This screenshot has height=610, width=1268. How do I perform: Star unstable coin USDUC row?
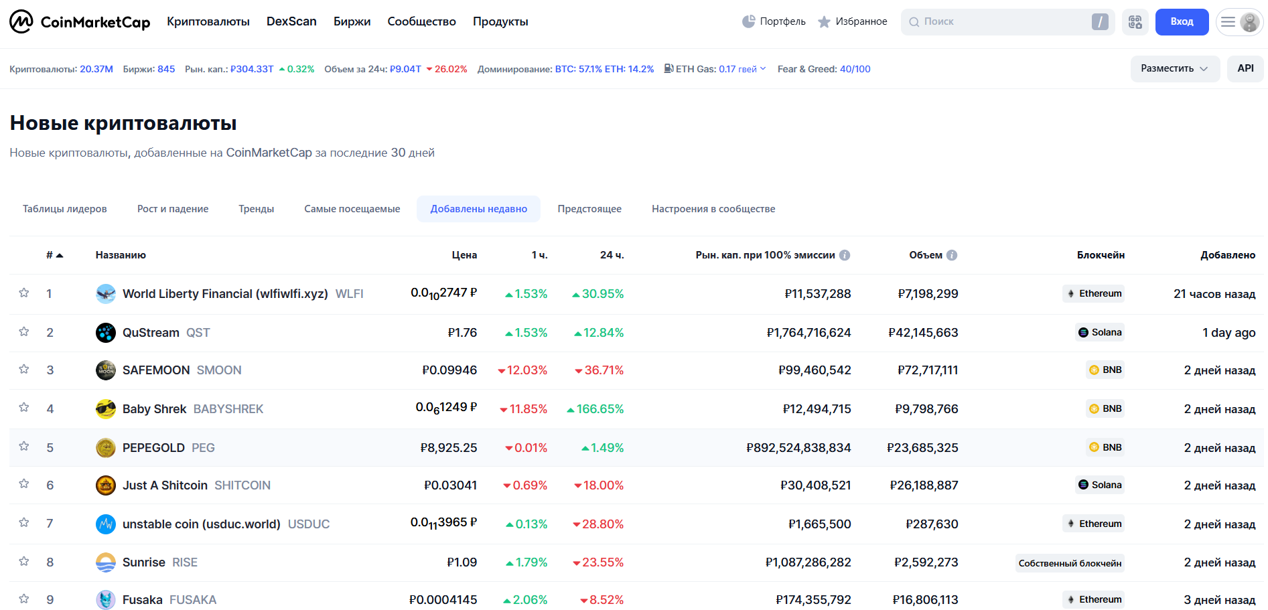click(x=24, y=523)
